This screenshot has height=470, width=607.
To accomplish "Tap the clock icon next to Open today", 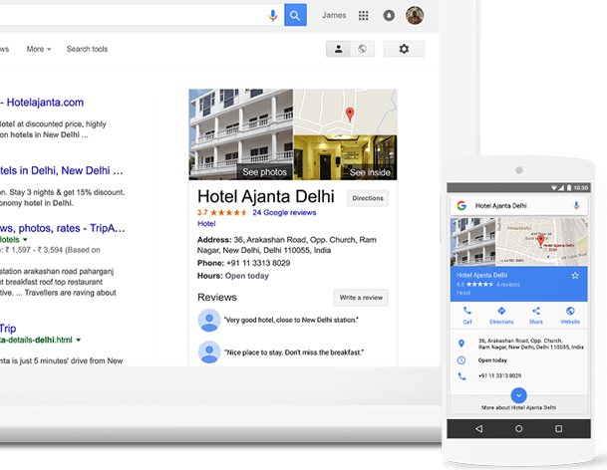I will point(461,360).
